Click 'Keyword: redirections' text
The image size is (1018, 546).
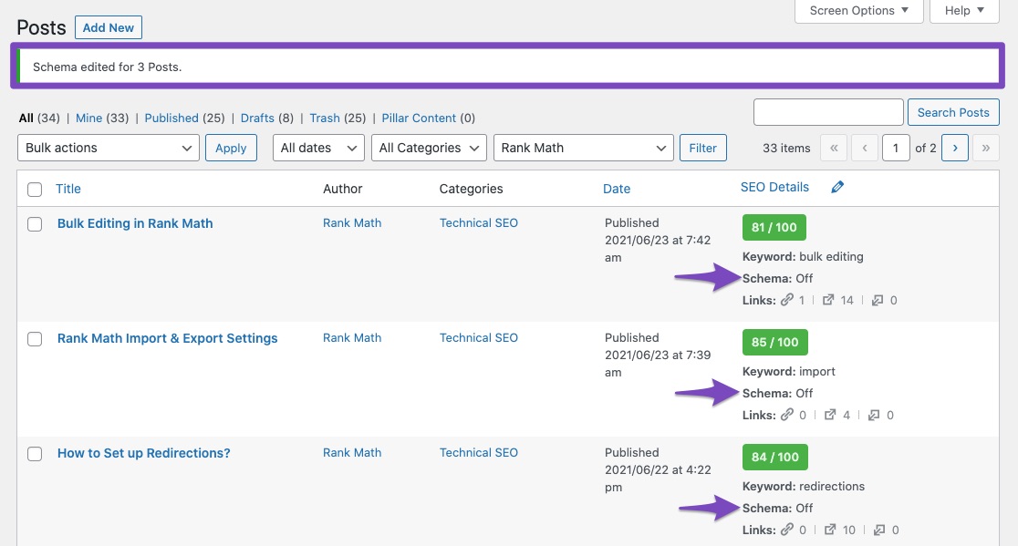pos(804,487)
